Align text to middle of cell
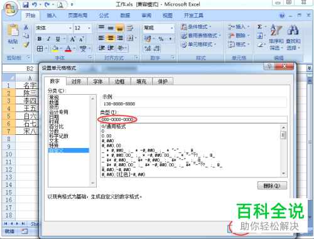The height and width of the screenshot is (239, 314). click(x=111, y=28)
